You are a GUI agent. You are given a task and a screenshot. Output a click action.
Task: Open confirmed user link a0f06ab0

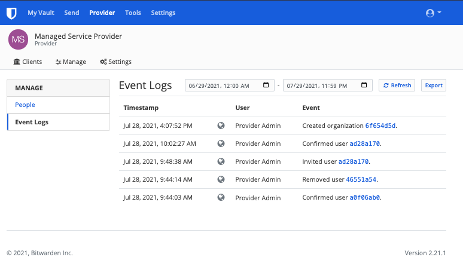365,197
